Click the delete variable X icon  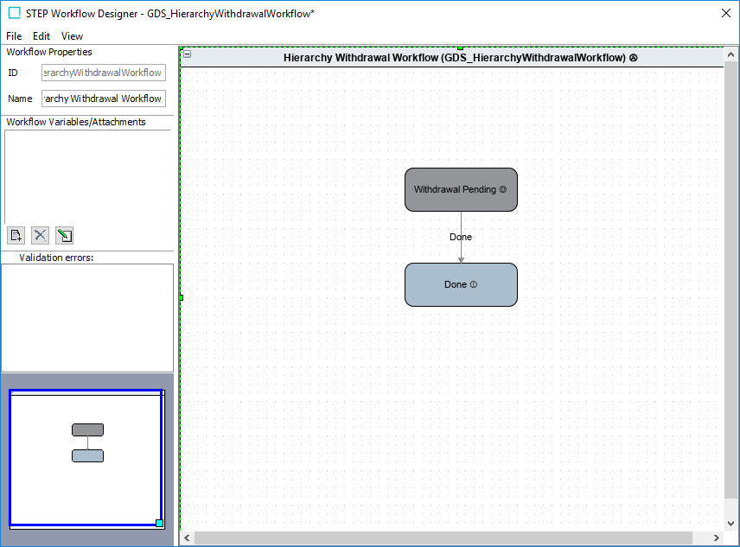tap(40, 235)
